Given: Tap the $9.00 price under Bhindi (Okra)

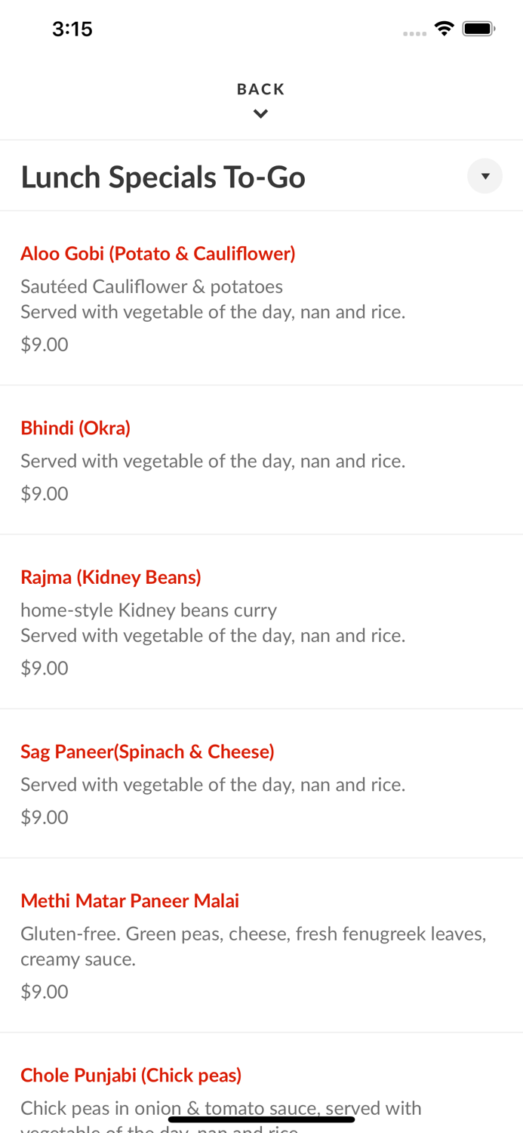Looking at the screenshot, I should (x=45, y=493).
